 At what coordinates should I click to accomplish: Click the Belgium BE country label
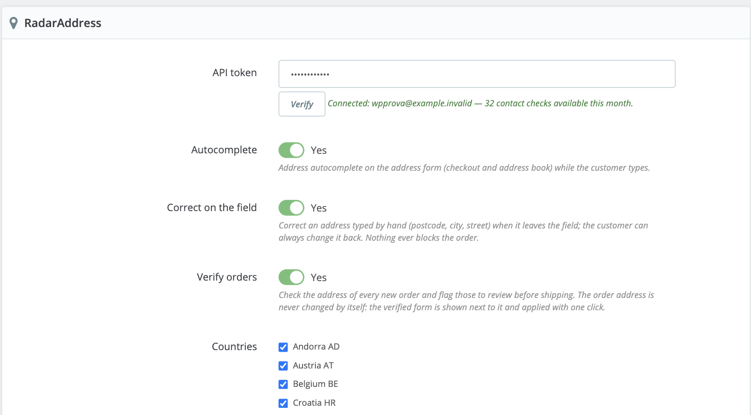(315, 384)
